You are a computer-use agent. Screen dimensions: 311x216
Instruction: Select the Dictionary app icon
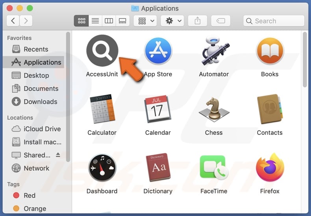coord(158,168)
